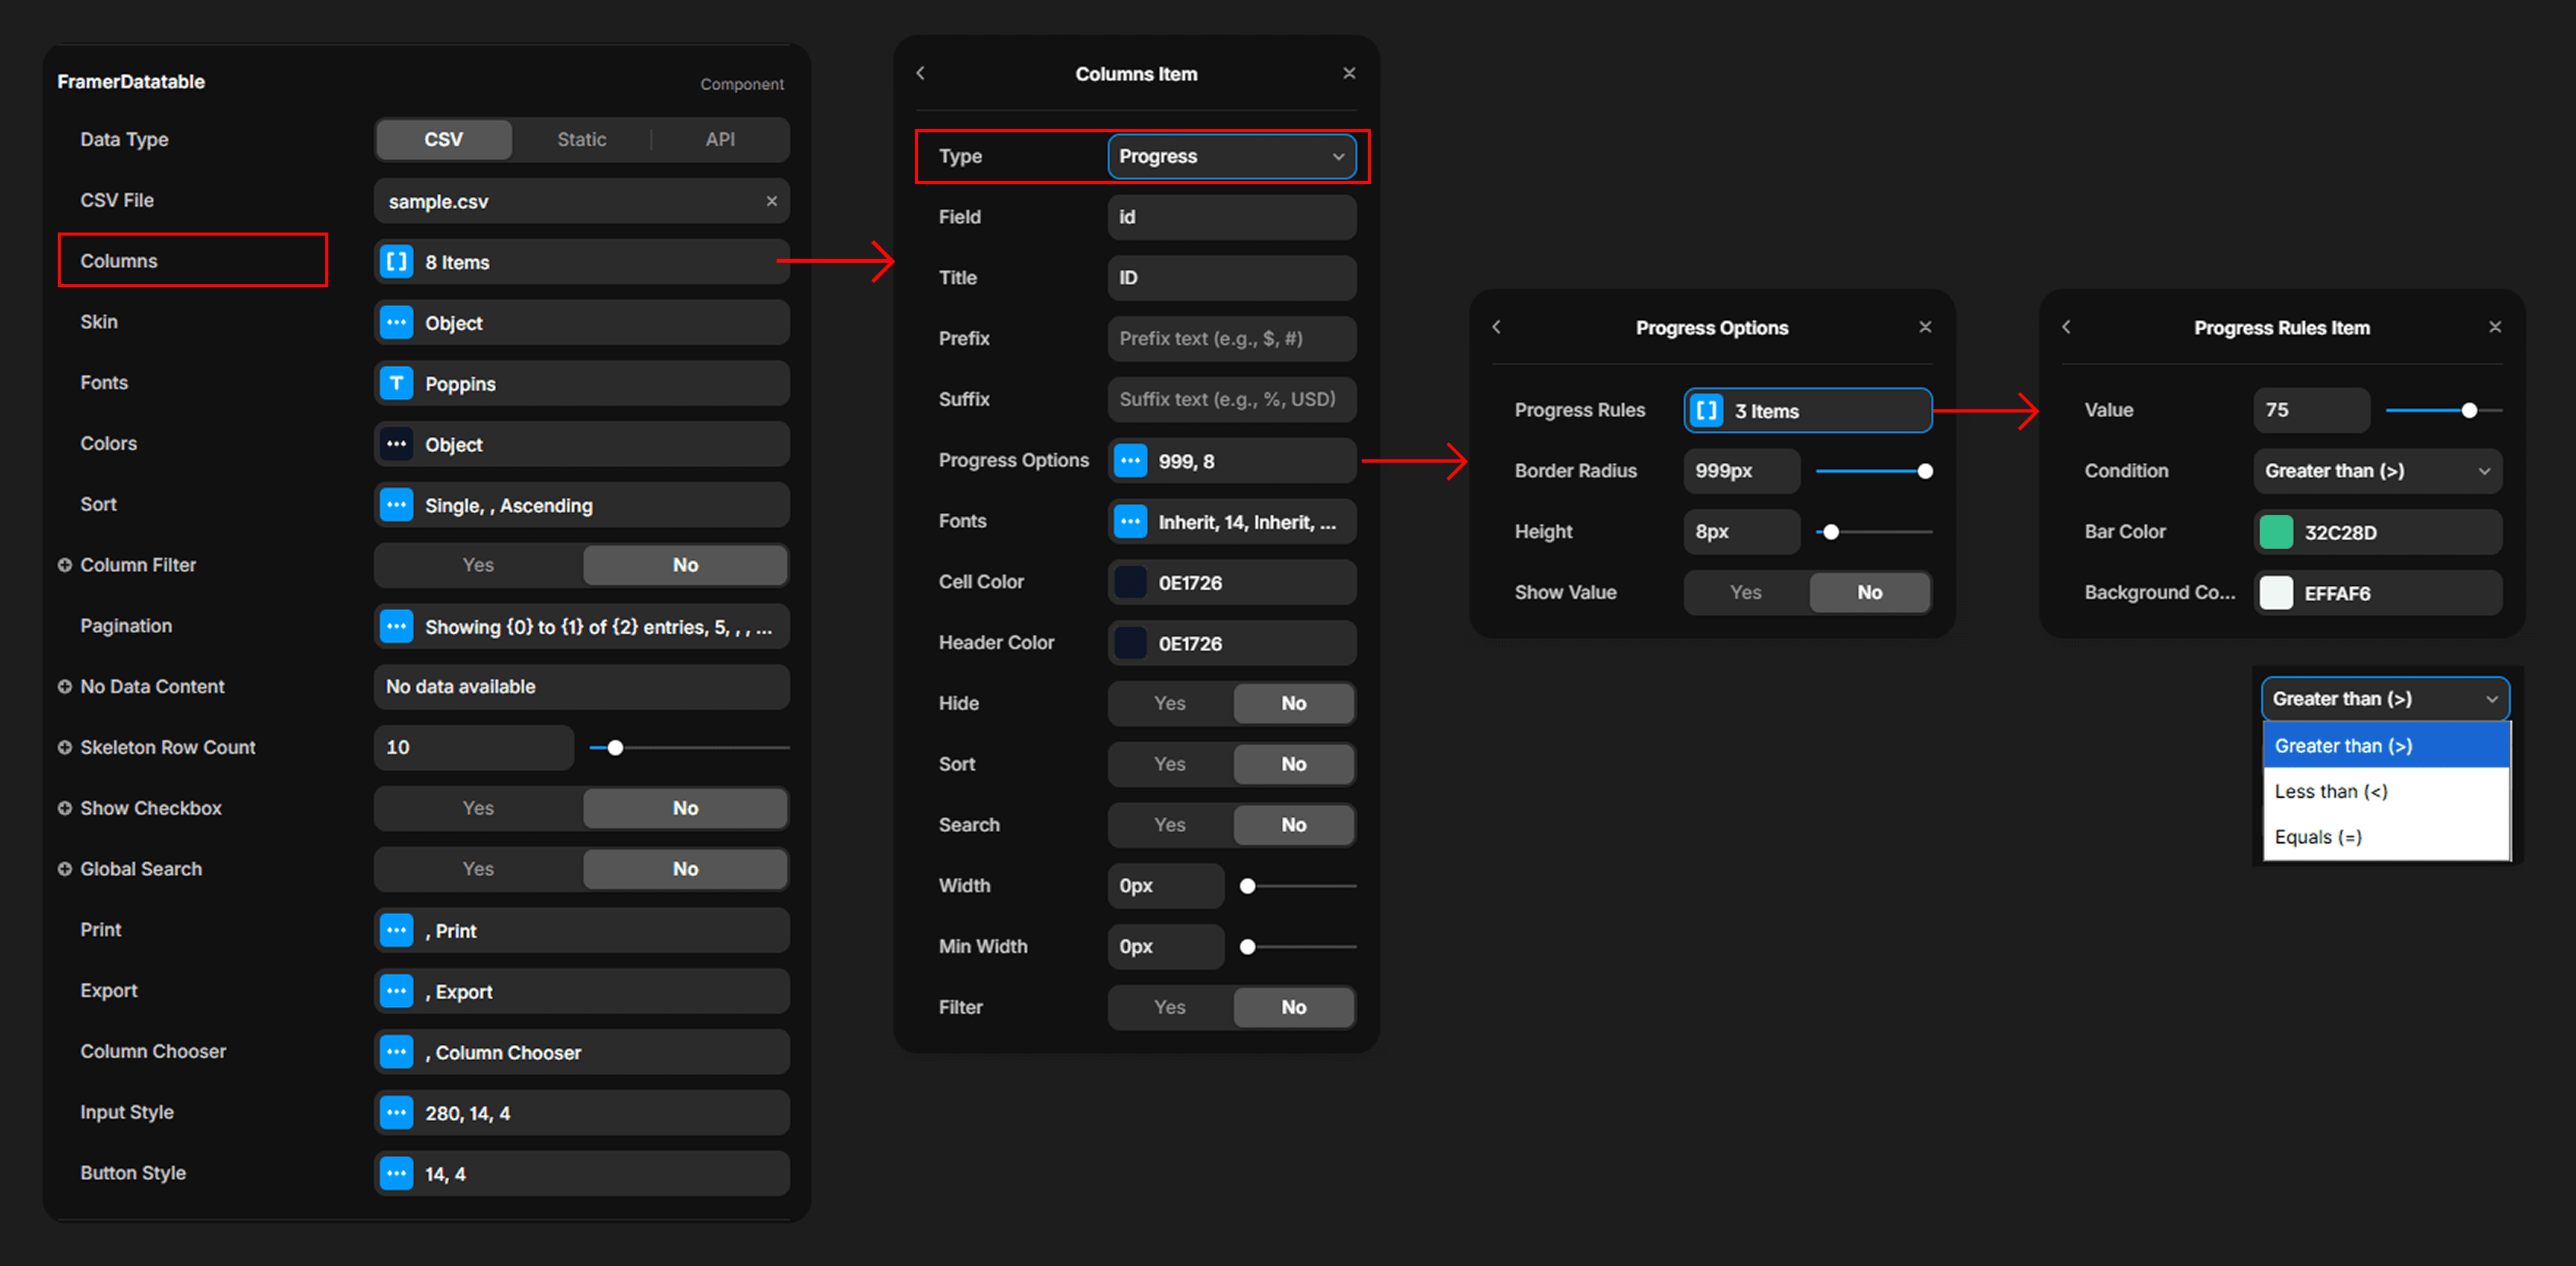This screenshot has height=1266, width=2576.
Task: Choose Less than (<) from list
Action: [2330, 791]
